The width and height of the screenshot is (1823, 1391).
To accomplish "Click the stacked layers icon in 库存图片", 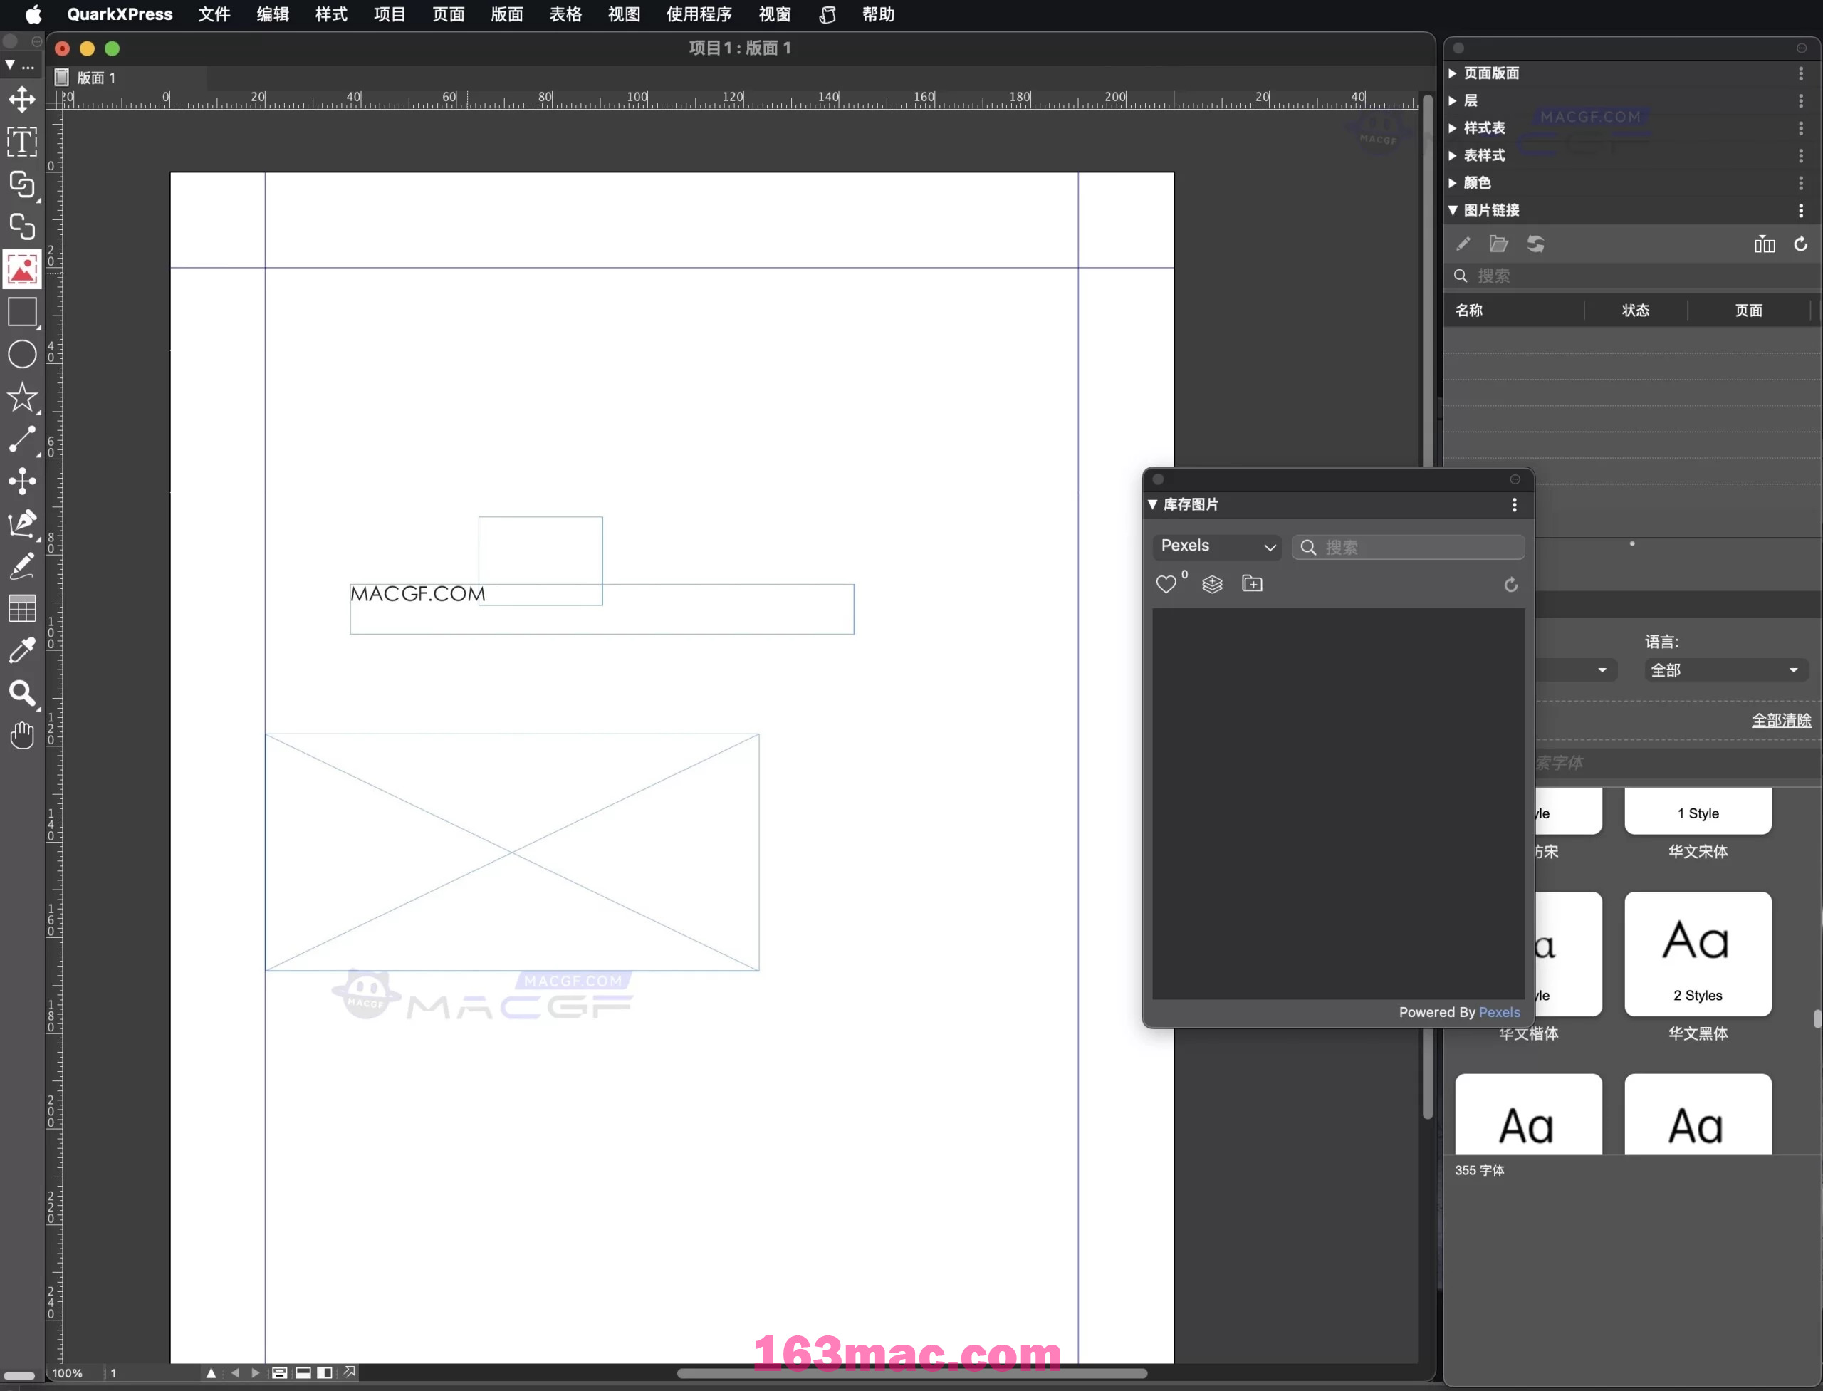I will pyautogui.click(x=1212, y=585).
